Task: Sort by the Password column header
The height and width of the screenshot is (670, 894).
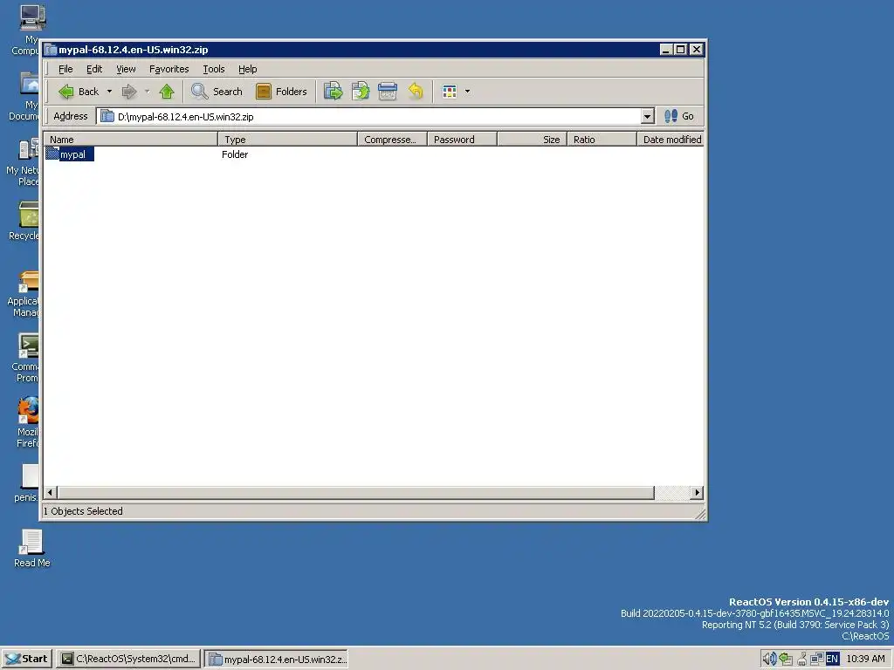Action: point(462,140)
